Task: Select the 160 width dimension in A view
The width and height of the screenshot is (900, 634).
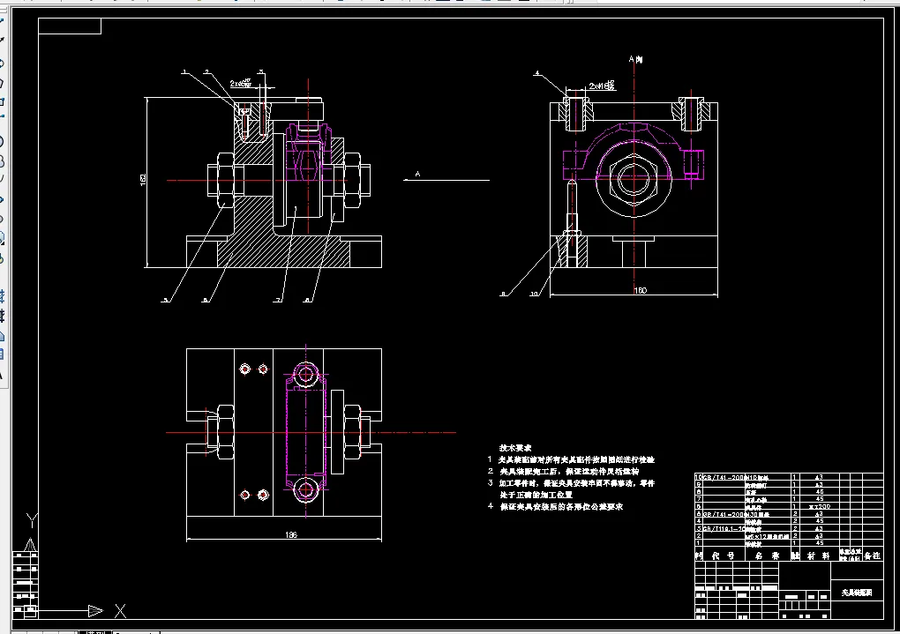Action: click(640, 290)
